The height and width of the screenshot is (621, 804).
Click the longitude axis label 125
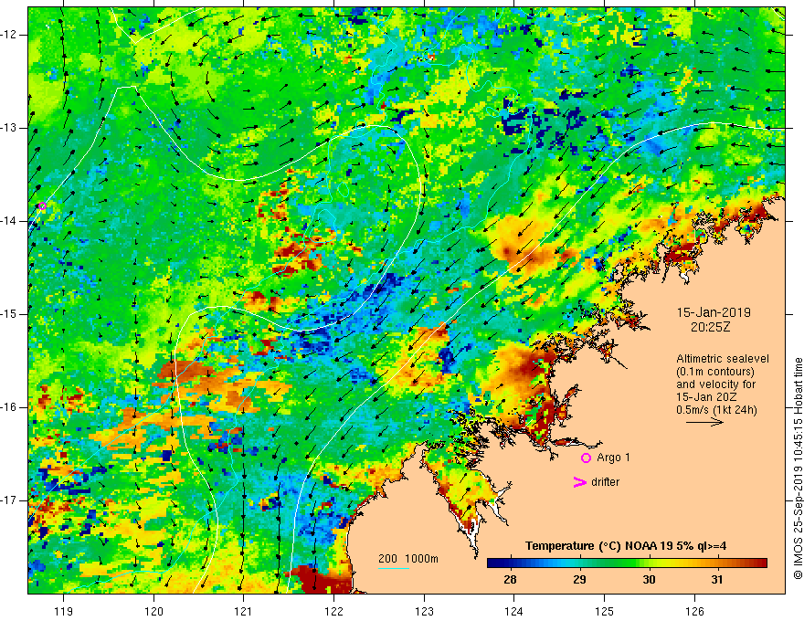click(x=604, y=611)
